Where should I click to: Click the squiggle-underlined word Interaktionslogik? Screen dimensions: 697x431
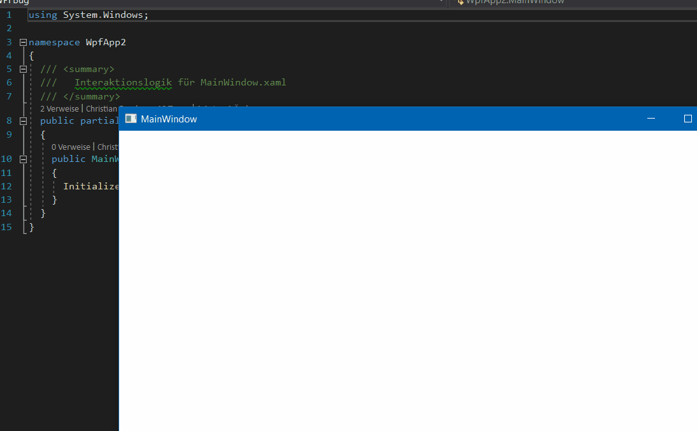123,82
